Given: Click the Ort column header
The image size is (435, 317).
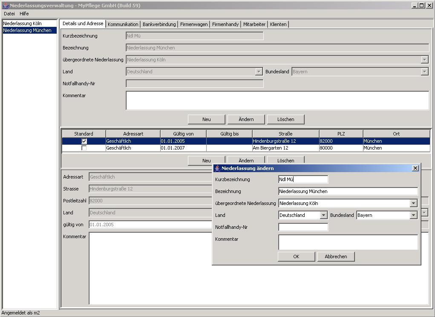Looking at the screenshot, I should 396,134.
